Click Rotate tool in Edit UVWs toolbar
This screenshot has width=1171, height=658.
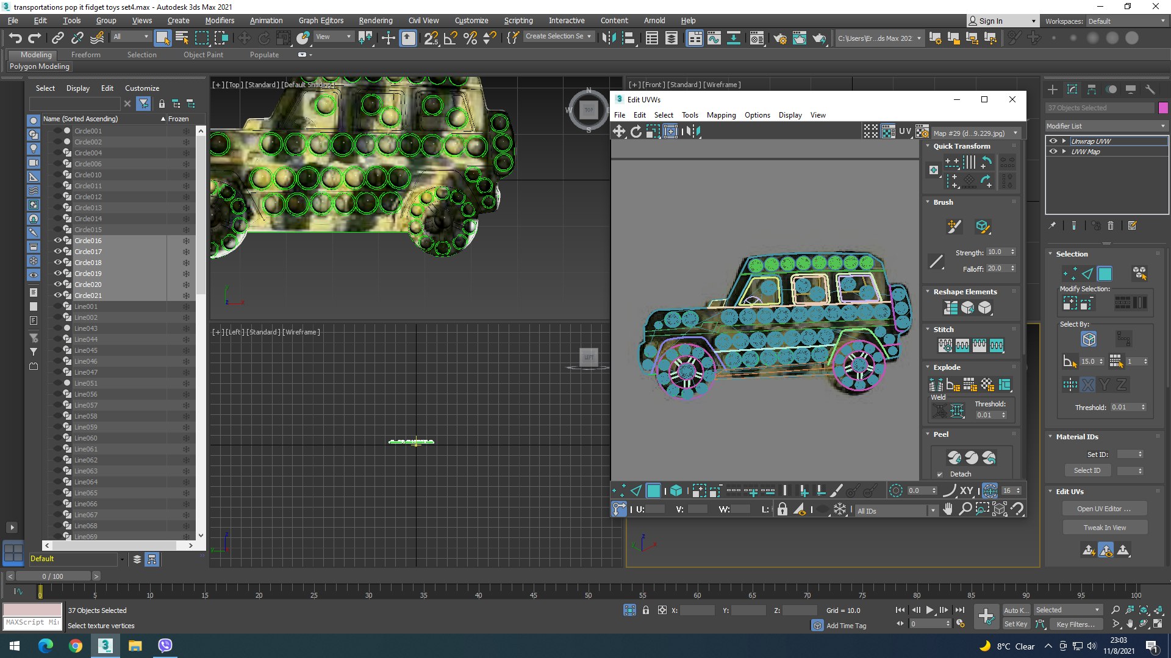(x=636, y=131)
